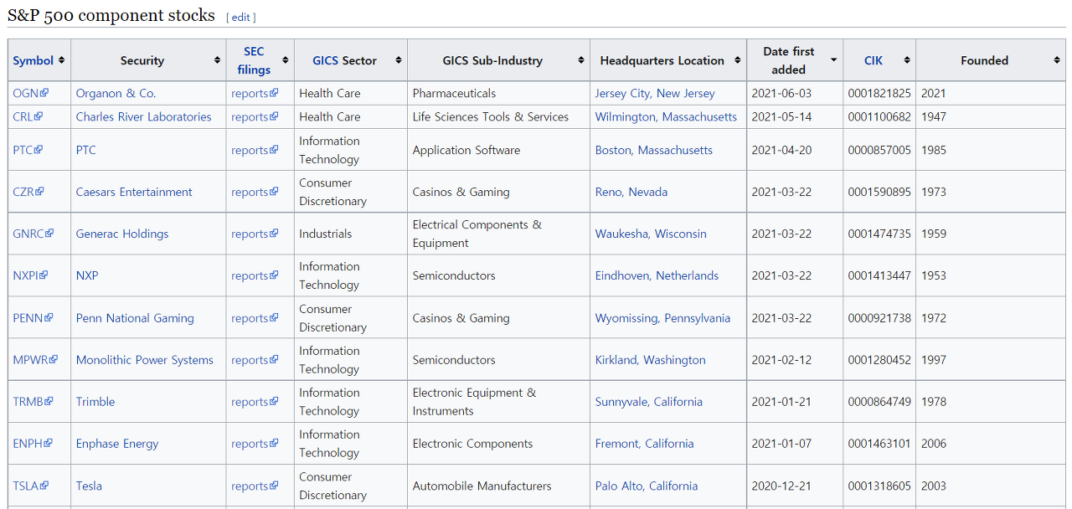Open the NXPI ticker symbol link
1072x509 pixels.
point(30,275)
